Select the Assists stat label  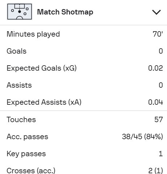[19, 85]
